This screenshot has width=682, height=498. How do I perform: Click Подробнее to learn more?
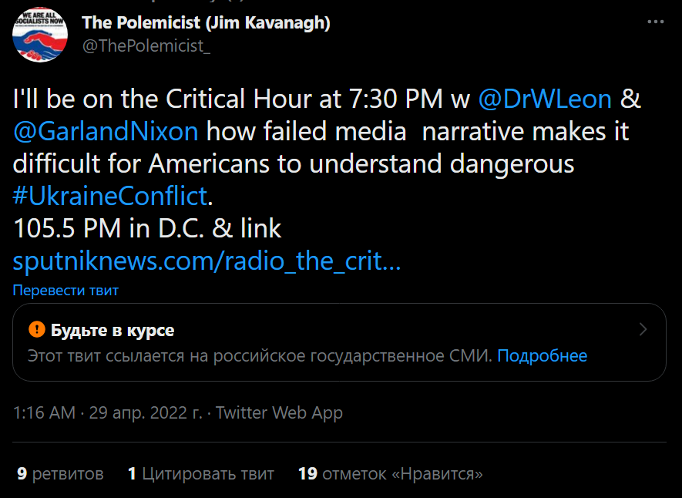pos(542,355)
